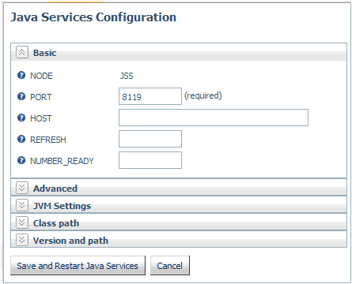Select the Advanced section title text
This screenshot has height=284, width=352.
pos(55,189)
